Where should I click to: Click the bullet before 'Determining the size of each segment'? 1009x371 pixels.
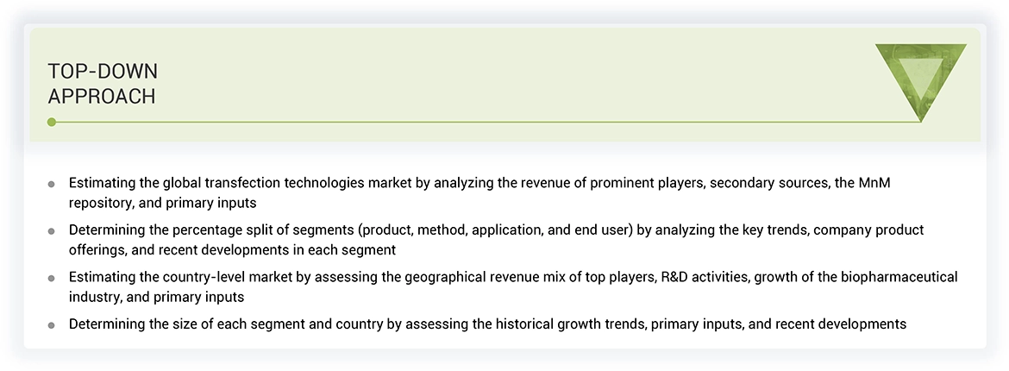[x=52, y=325]
